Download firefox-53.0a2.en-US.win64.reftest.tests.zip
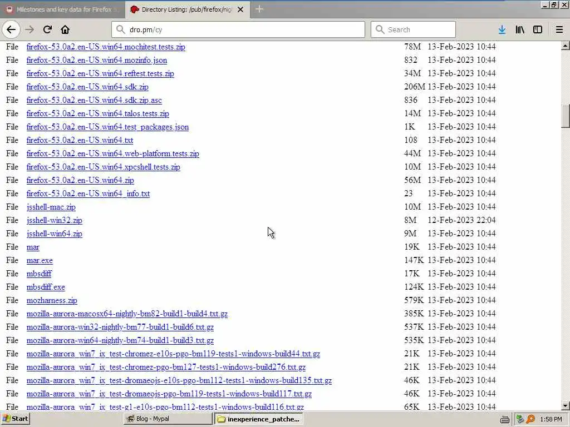 (100, 74)
